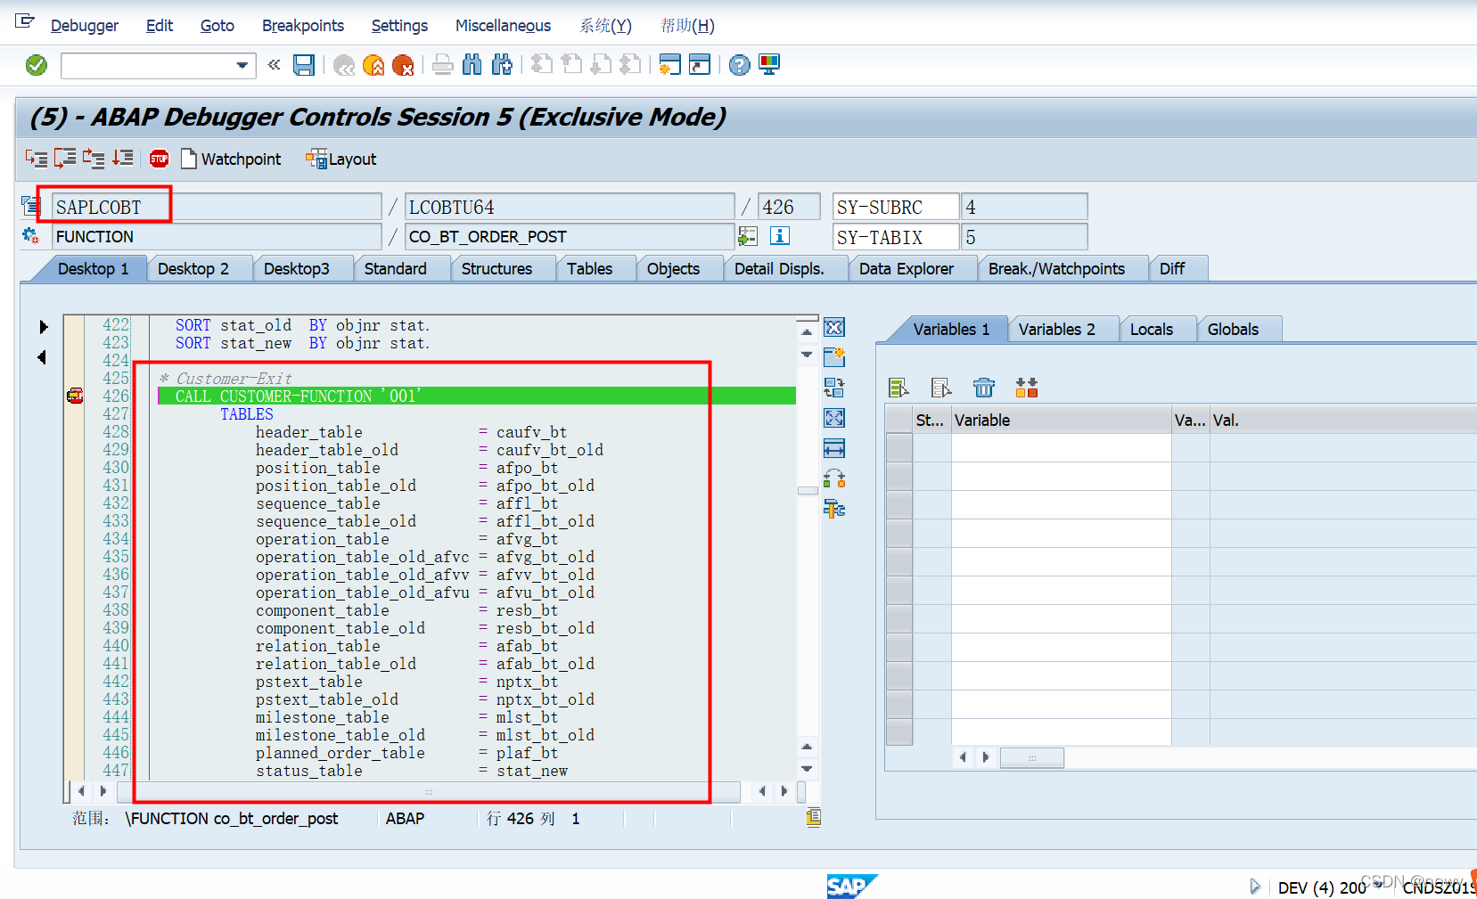1477x899 pixels.
Task: Click the Full Screen tool icon
Action: point(834,418)
